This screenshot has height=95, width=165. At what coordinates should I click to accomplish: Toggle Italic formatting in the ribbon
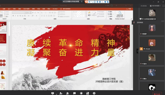[16, 16]
